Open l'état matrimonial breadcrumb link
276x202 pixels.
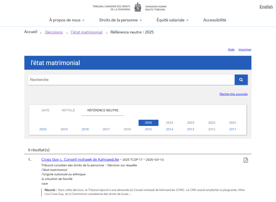click(x=87, y=32)
